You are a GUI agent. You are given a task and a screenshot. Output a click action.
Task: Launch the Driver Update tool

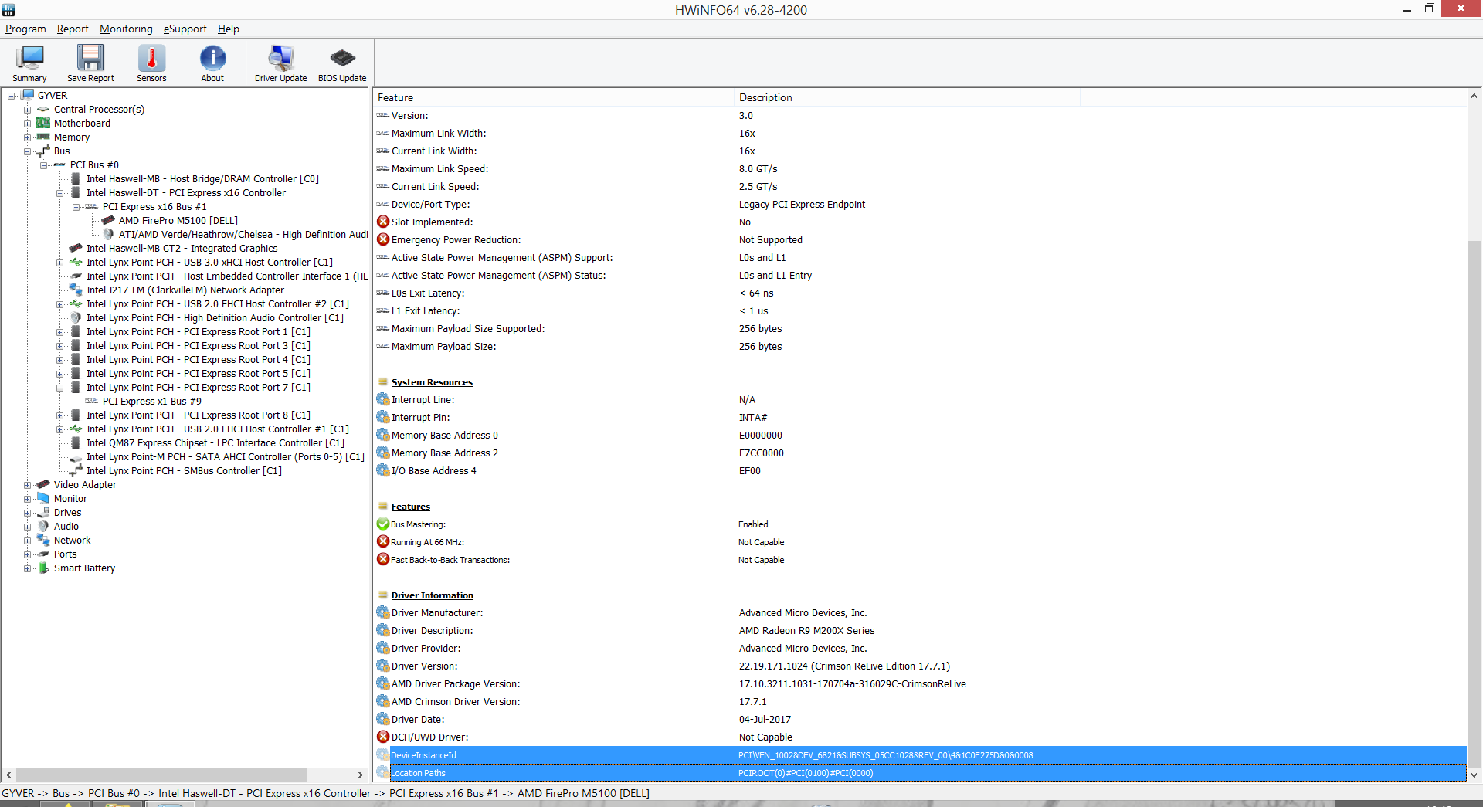pos(280,63)
